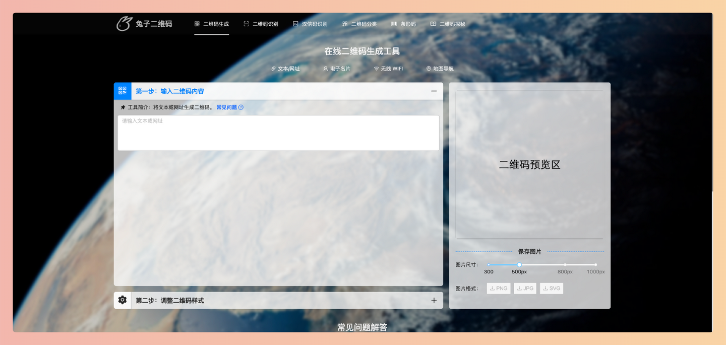Download the QR code as PNG
726x345 pixels.
click(498, 288)
